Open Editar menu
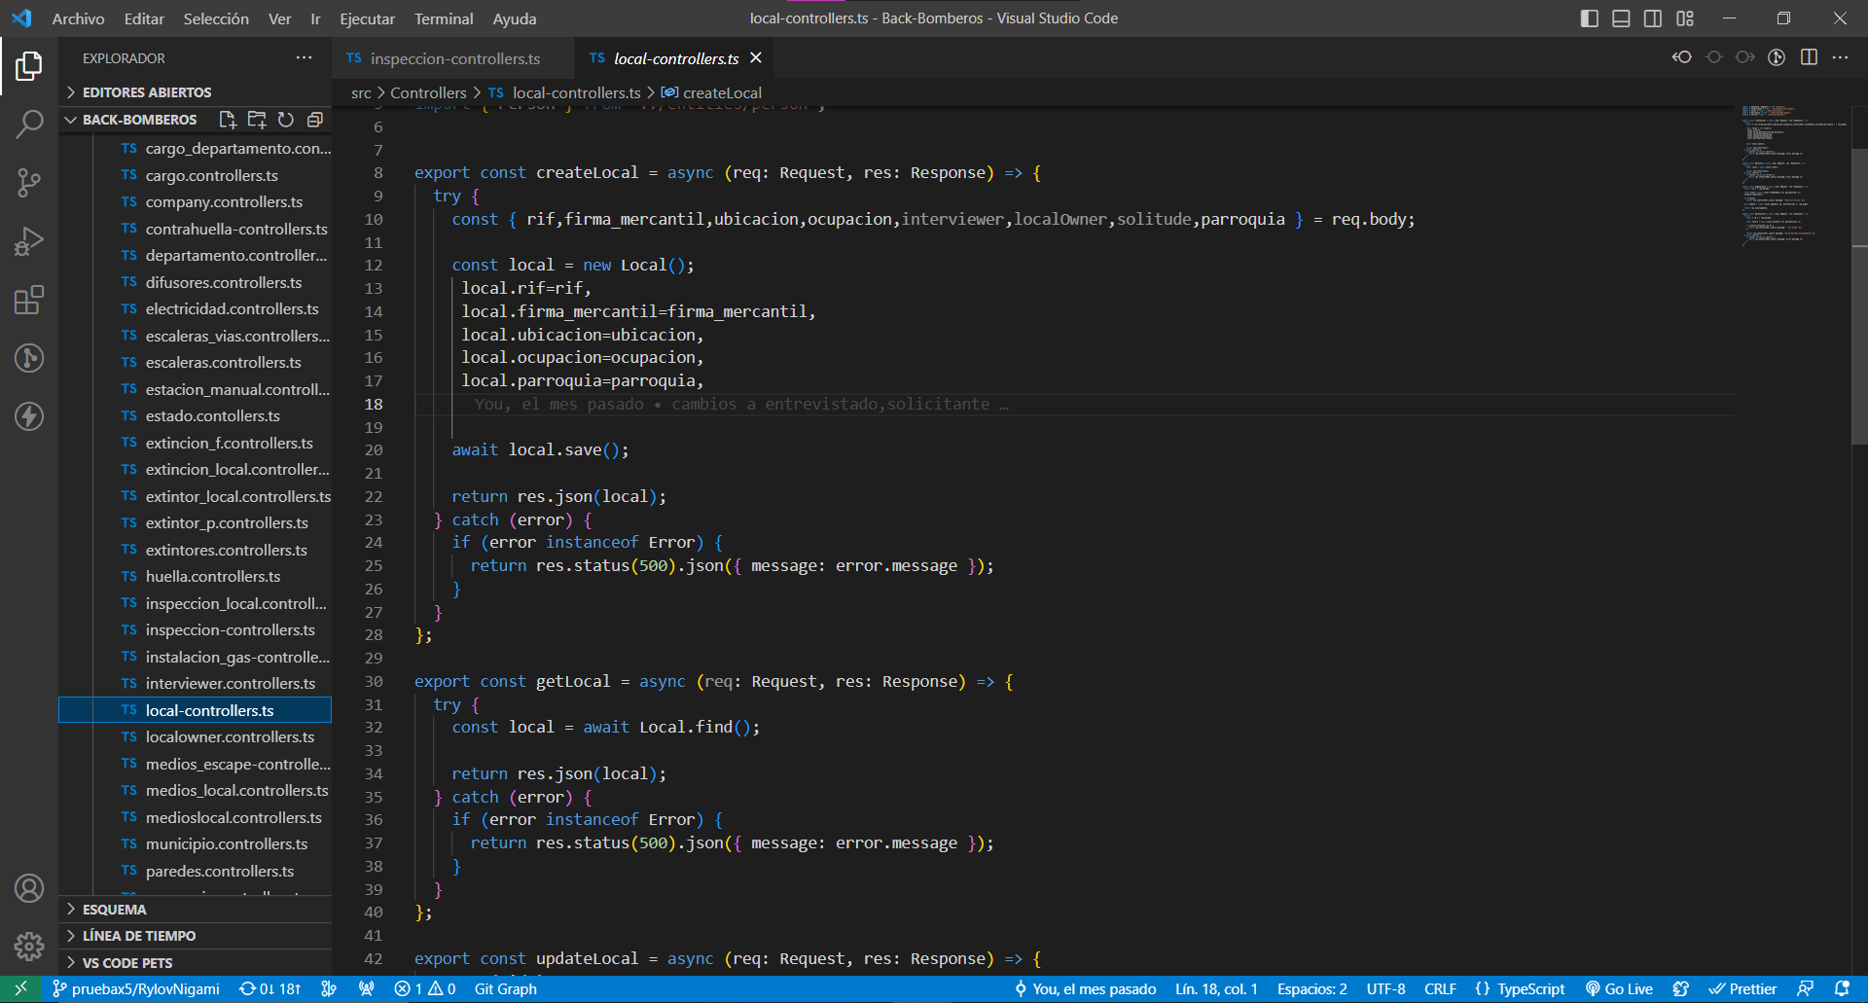Screen dimensions: 1868x1003 tap(144, 18)
